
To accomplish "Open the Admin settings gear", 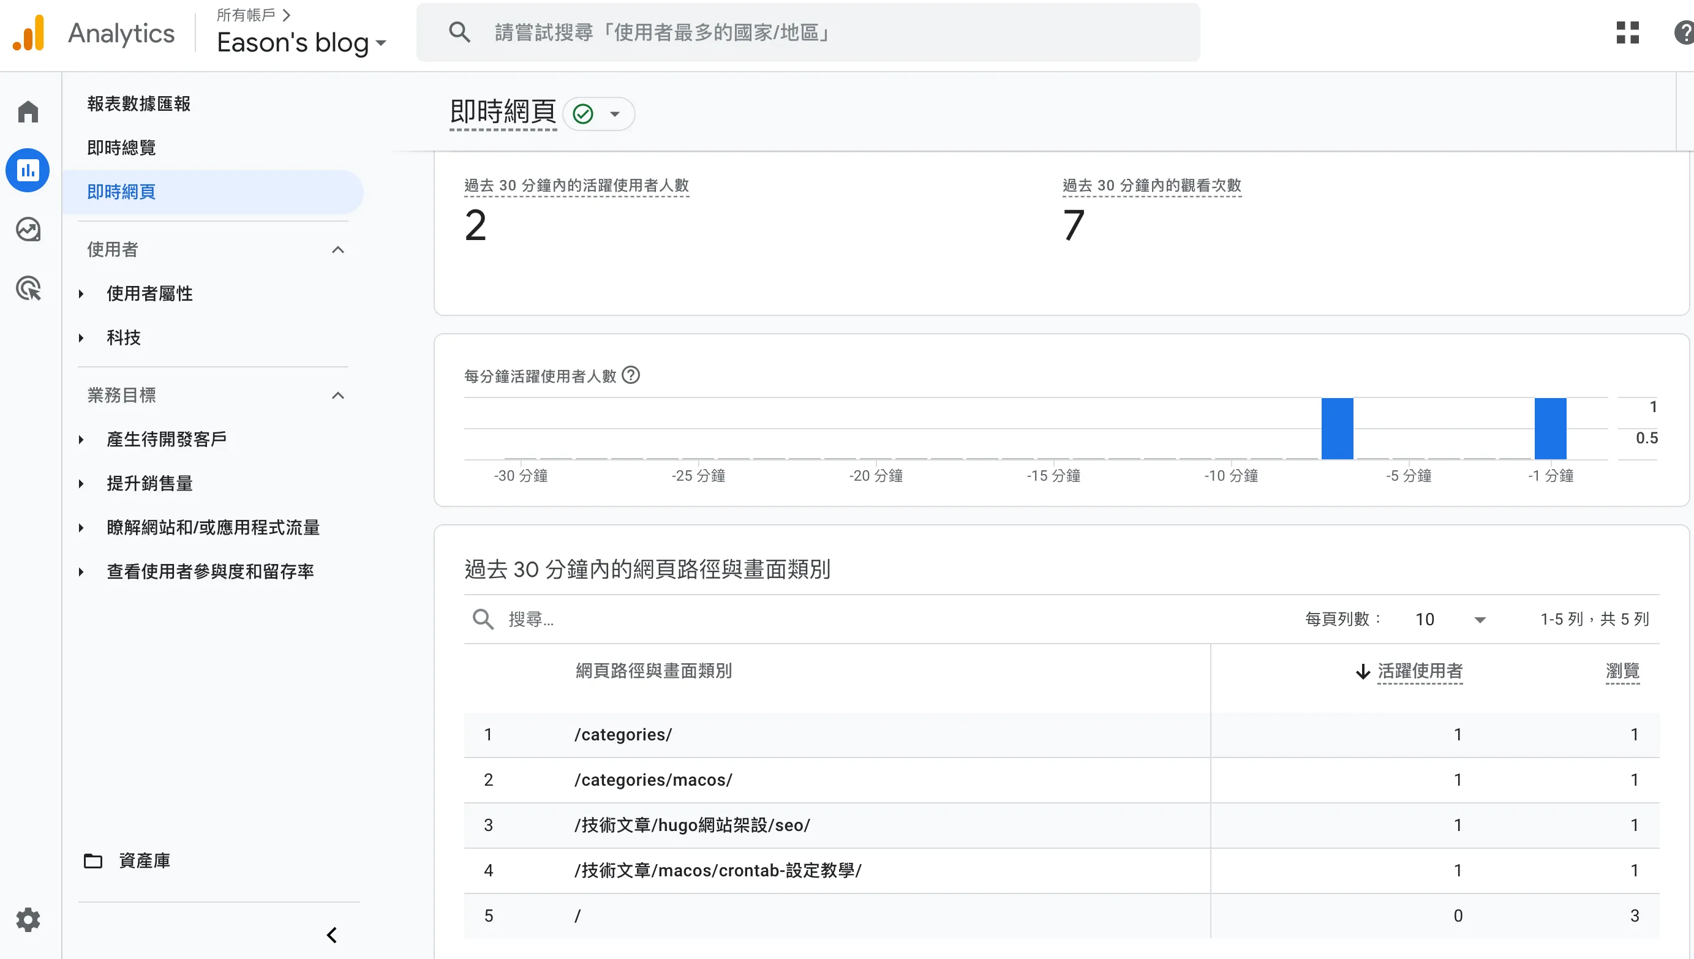I will [28, 919].
